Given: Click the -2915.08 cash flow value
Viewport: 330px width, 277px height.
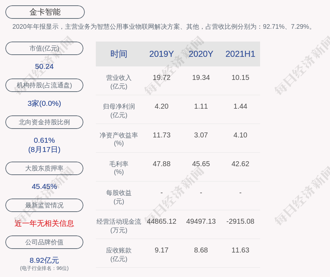Looking at the screenshot, I should [240, 221].
